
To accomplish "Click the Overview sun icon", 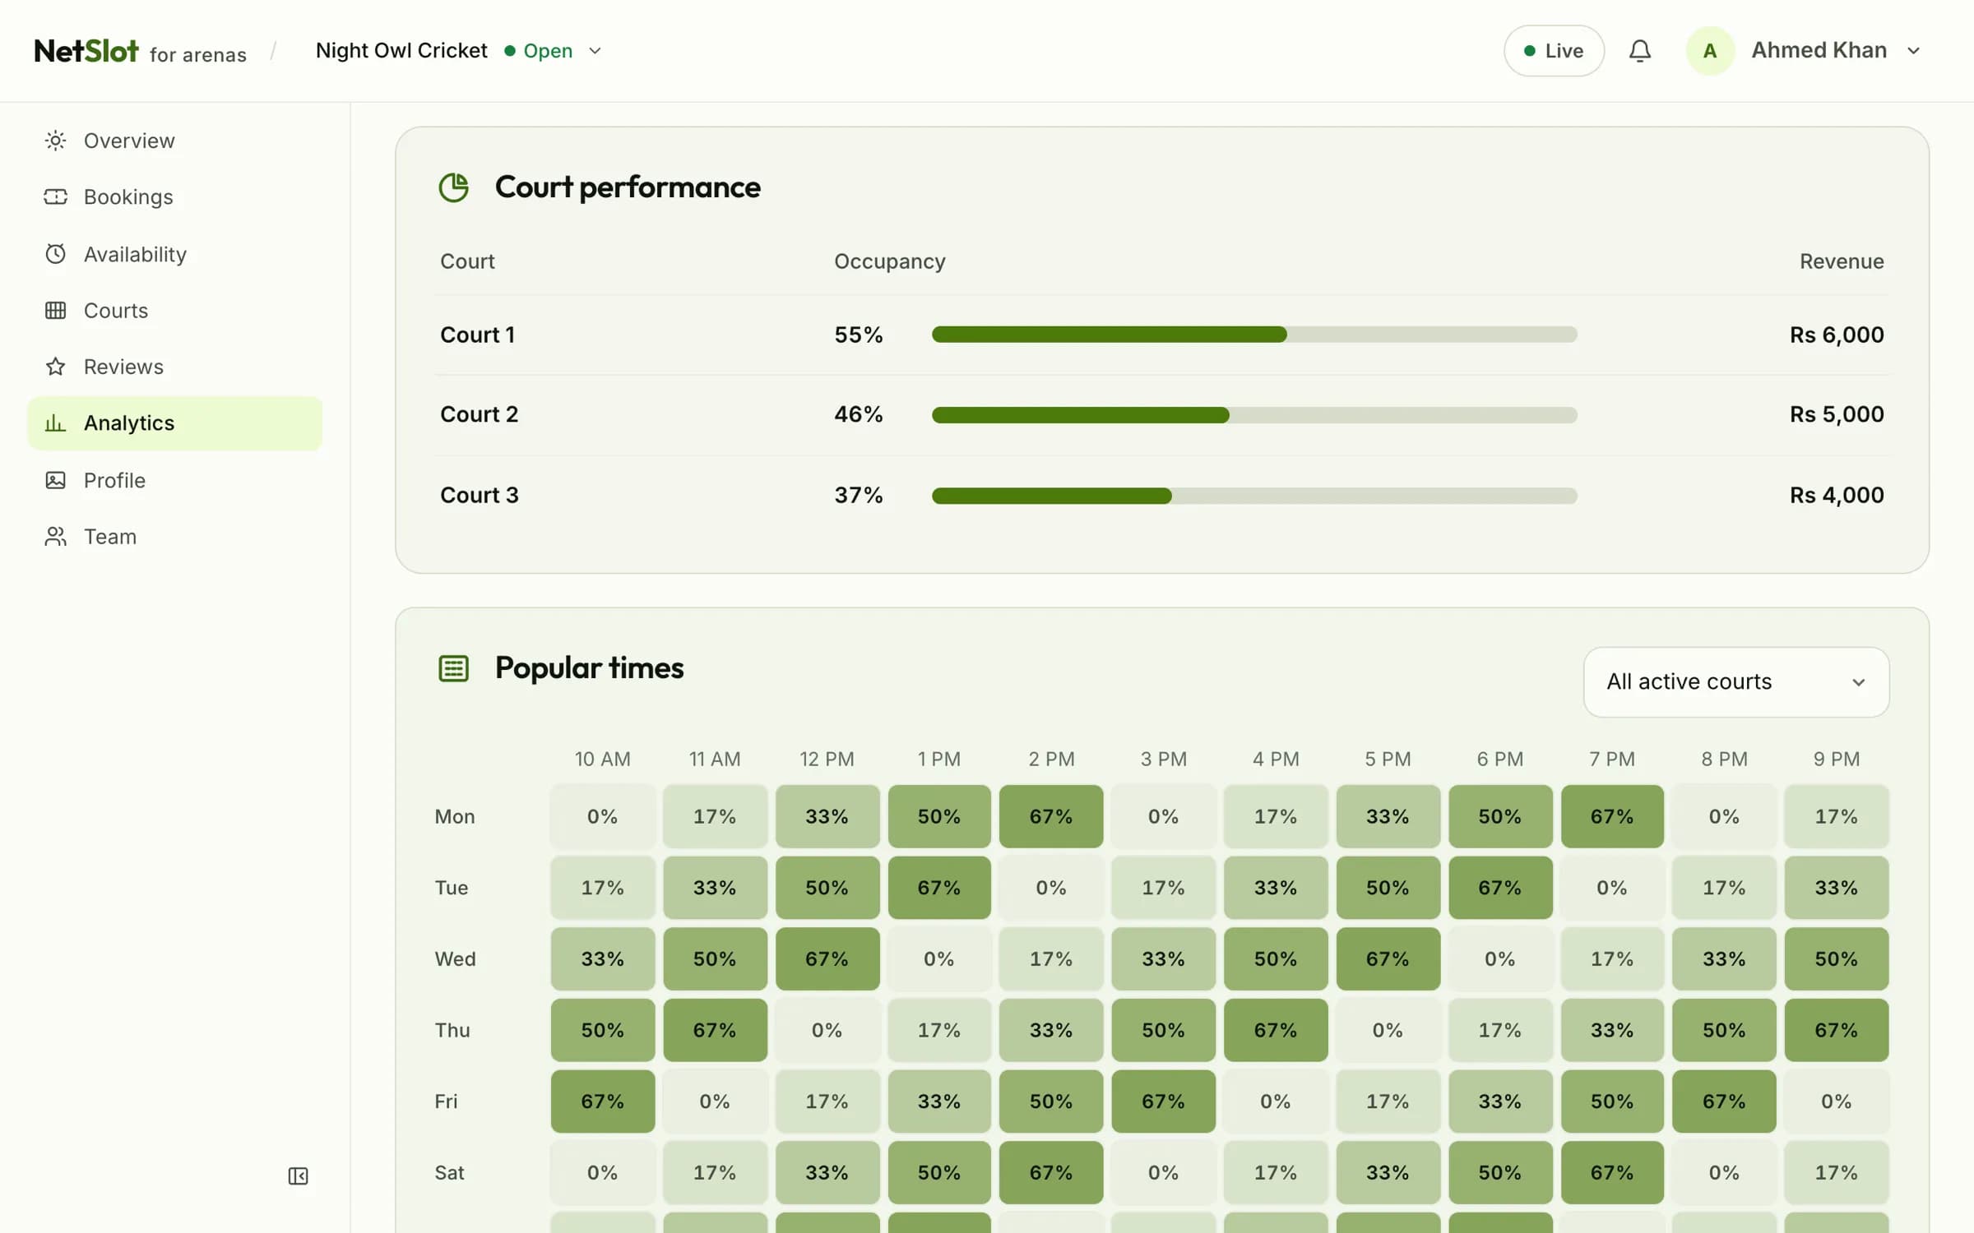I will tap(55, 141).
